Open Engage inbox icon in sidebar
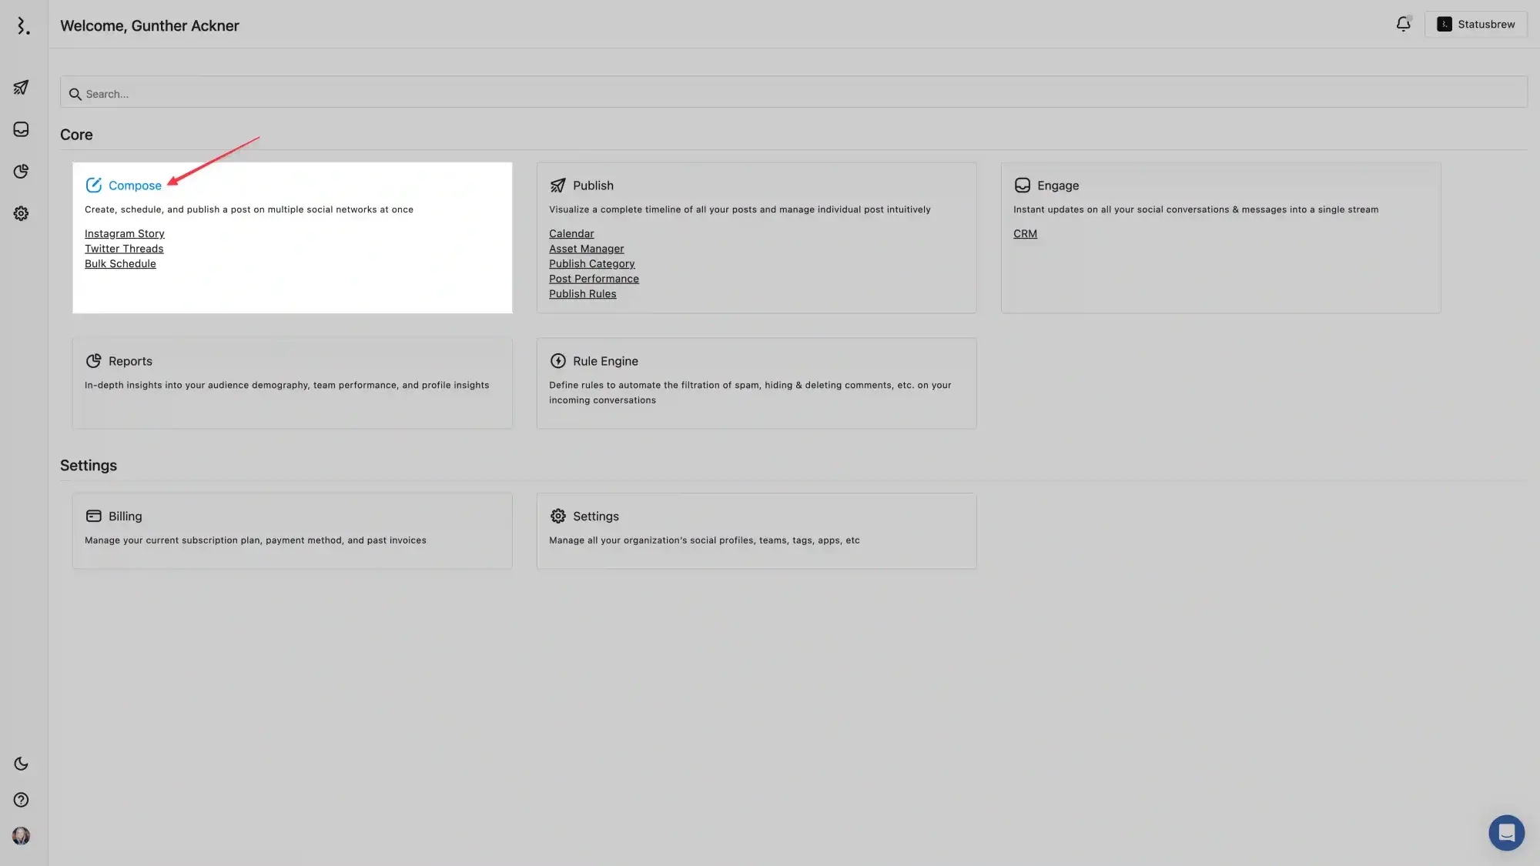Image resolution: width=1540 pixels, height=866 pixels. click(x=21, y=129)
